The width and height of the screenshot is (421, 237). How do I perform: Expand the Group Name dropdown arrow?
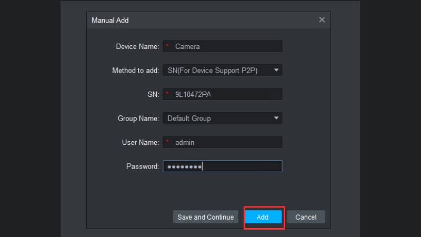[x=276, y=118]
